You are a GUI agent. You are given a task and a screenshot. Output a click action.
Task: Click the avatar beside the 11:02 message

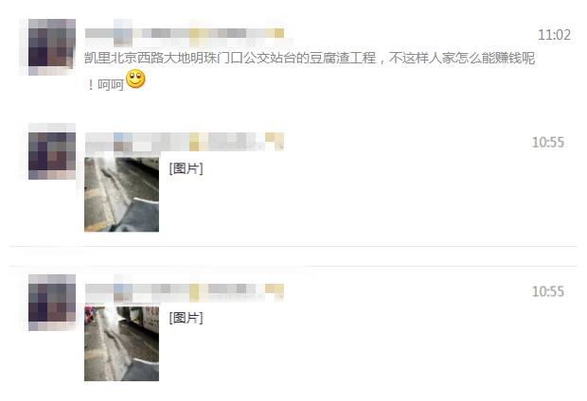[52, 47]
